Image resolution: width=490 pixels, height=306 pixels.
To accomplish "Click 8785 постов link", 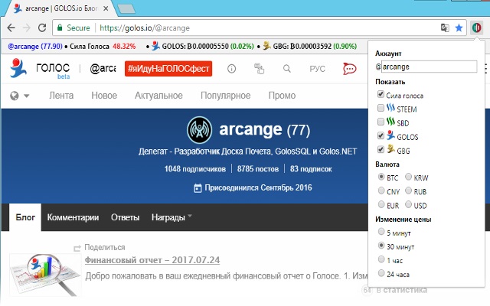I will (258, 169).
